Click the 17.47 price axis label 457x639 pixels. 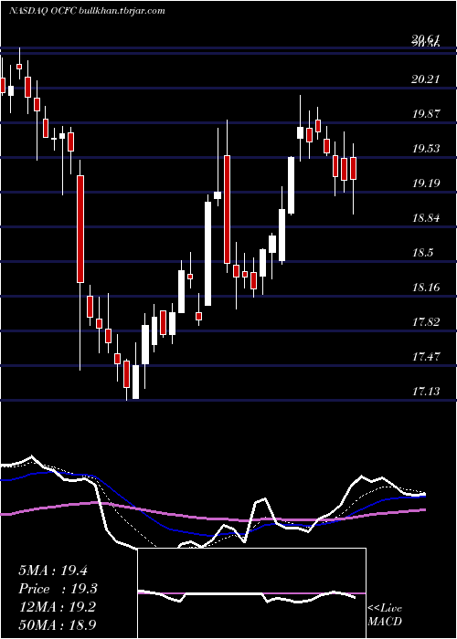(426, 357)
